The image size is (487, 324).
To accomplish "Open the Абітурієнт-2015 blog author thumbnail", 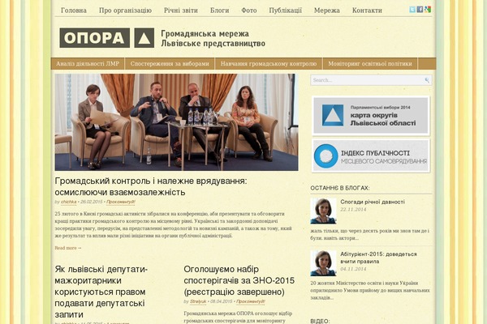I will click(323, 263).
